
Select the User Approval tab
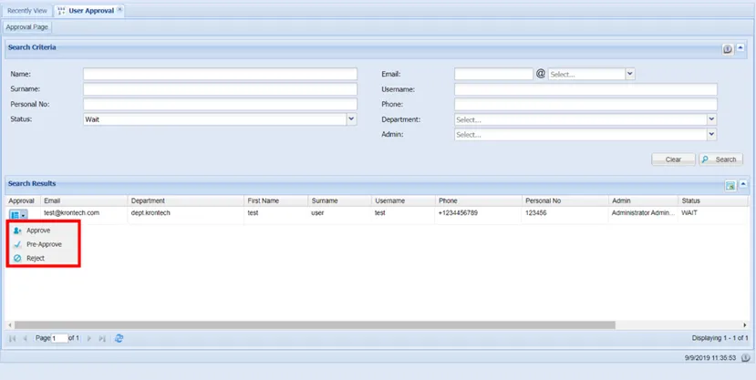point(88,11)
